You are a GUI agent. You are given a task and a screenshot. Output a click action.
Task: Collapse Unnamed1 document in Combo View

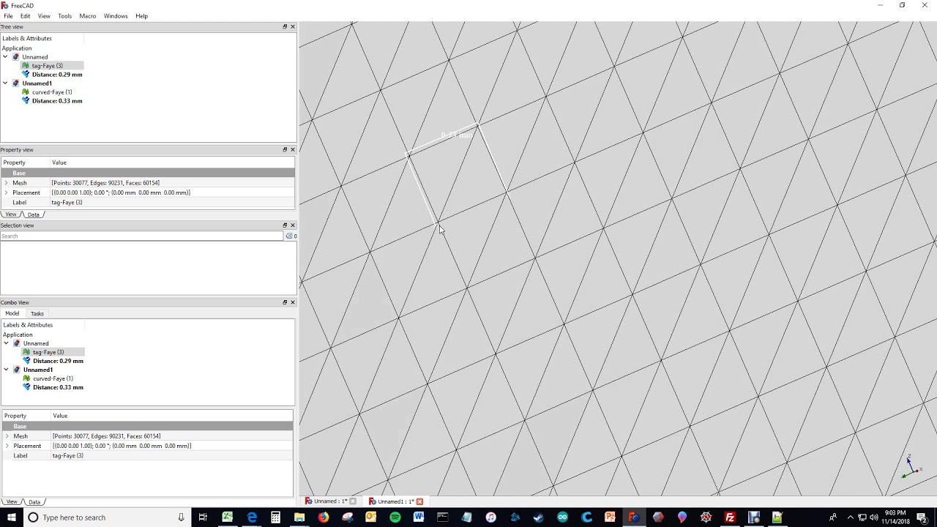pyautogui.click(x=7, y=370)
